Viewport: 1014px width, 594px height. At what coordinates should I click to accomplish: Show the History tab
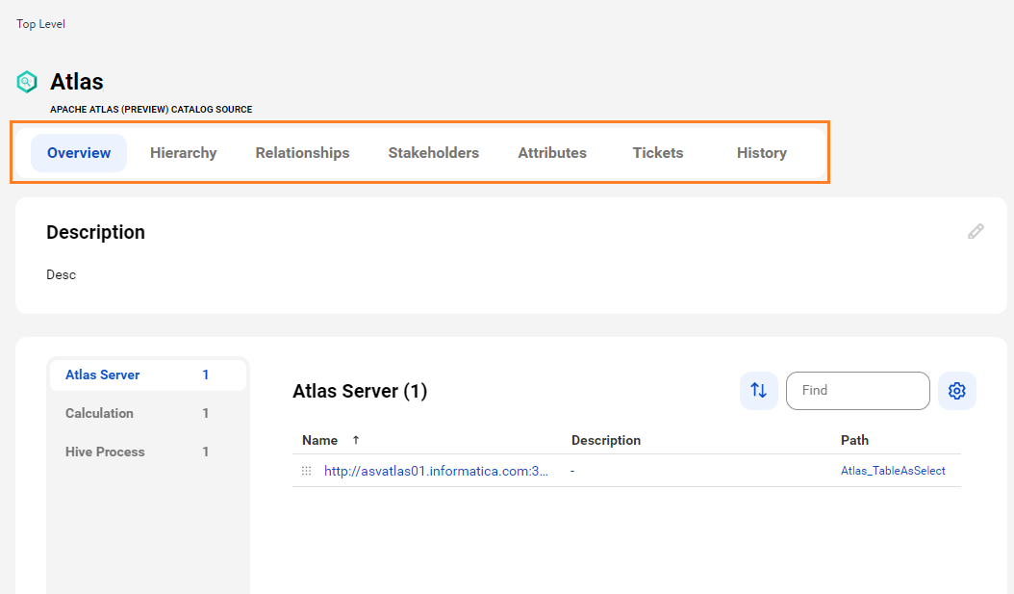coord(762,153)
